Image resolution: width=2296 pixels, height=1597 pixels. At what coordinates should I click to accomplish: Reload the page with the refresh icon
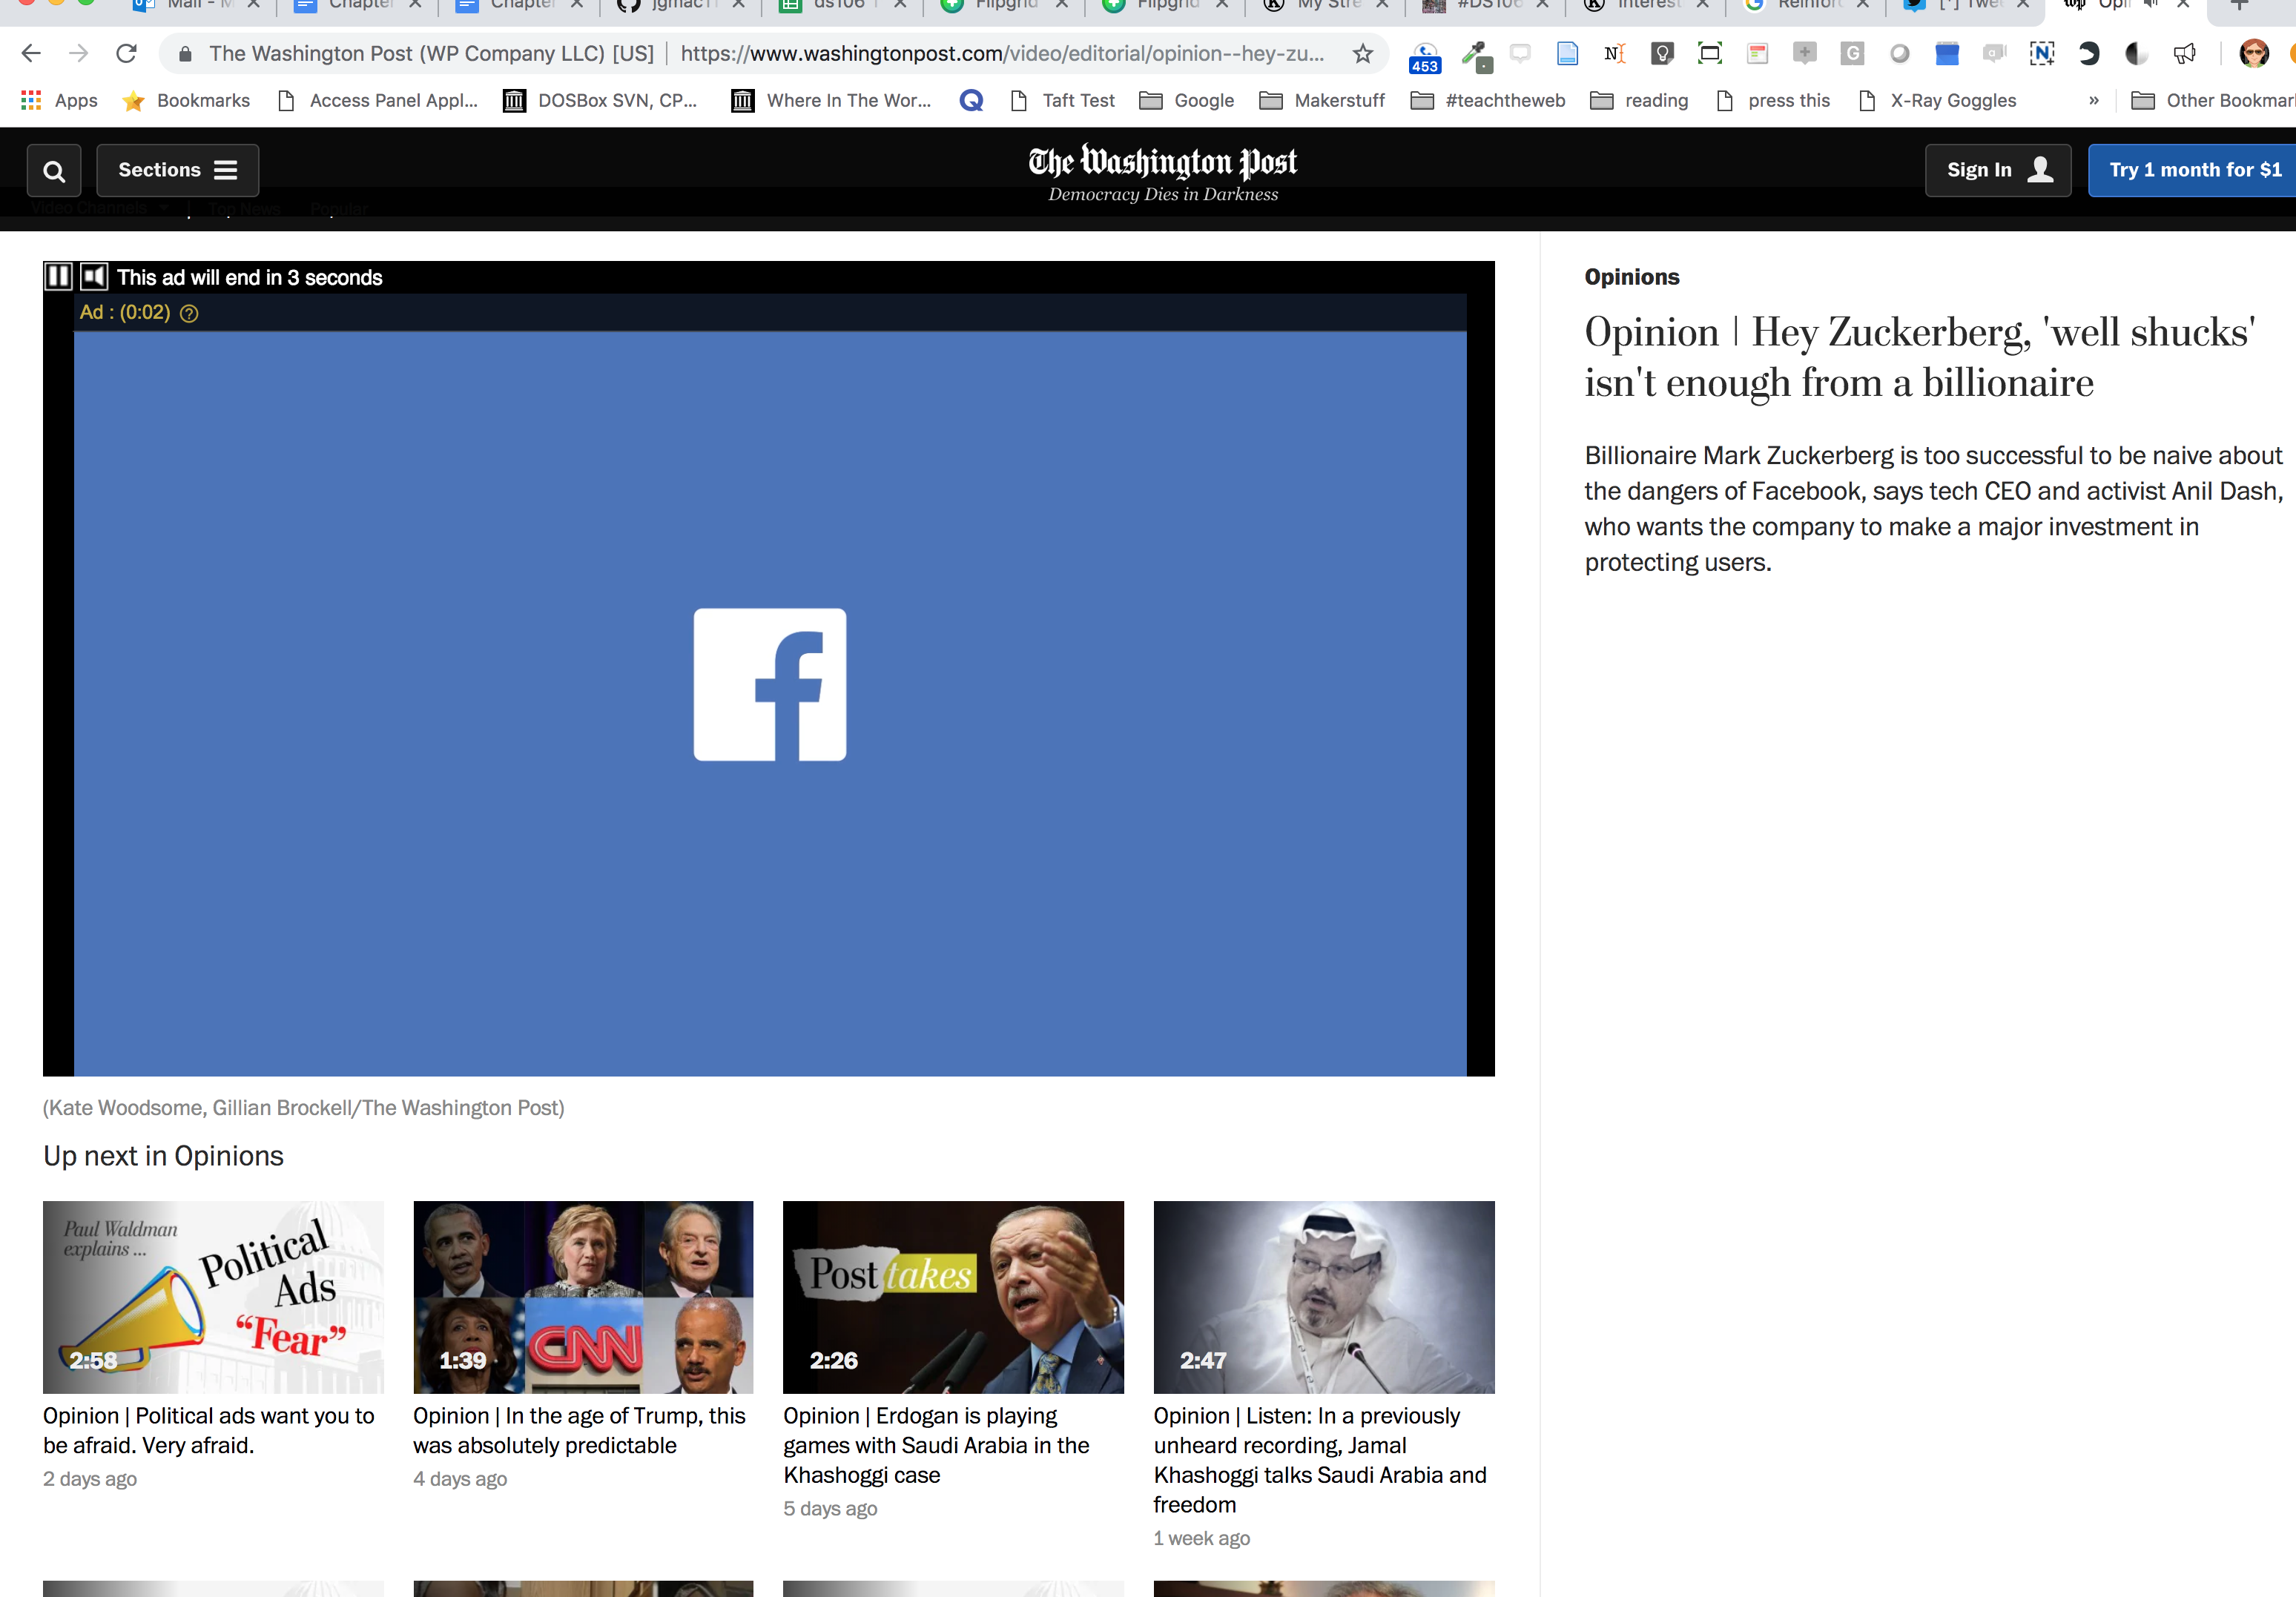tap(126, 53)
